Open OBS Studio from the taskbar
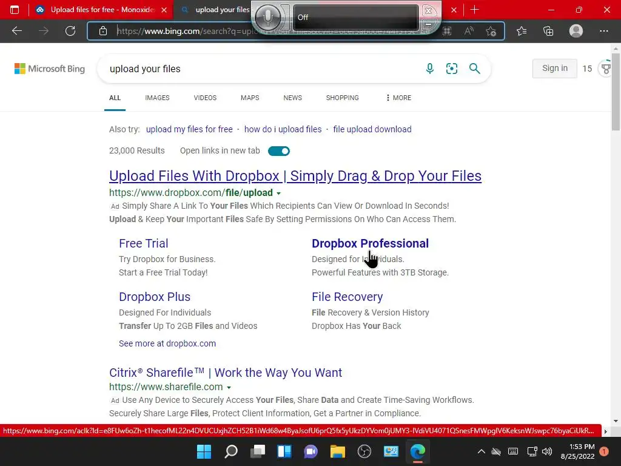 pos(364,451)
